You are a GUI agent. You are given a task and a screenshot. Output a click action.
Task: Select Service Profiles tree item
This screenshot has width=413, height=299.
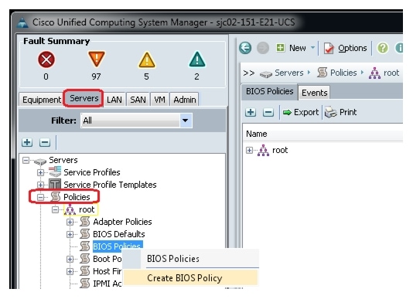pos(92,172)
